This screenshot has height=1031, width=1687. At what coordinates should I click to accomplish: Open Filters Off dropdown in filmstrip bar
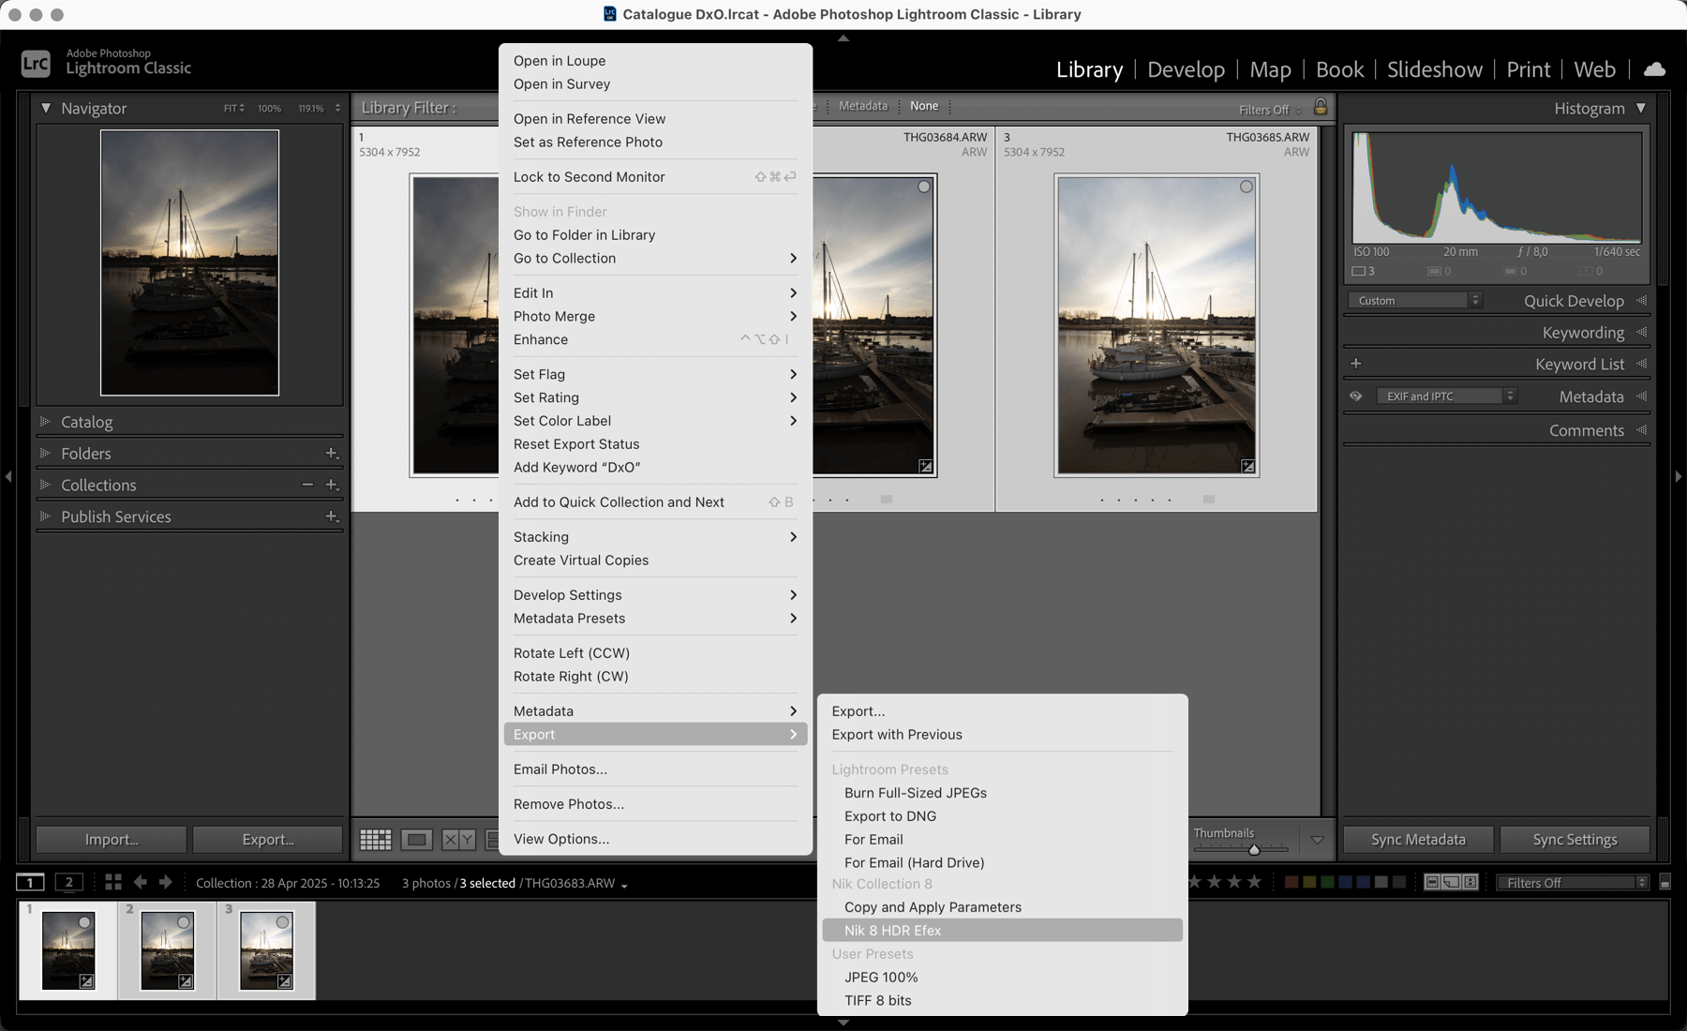(x=1572, y=882)
